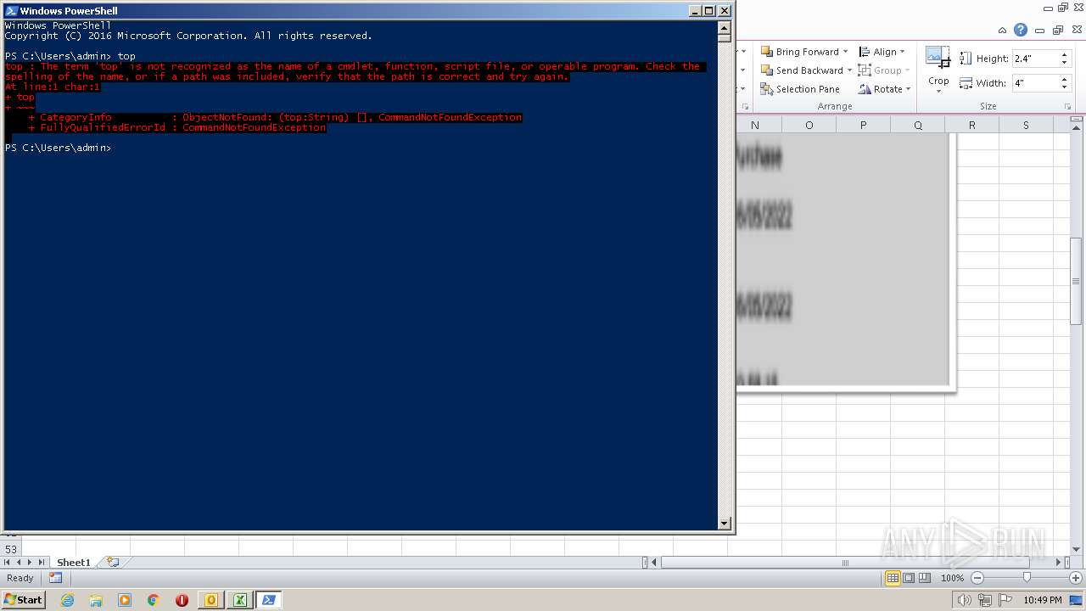Open the Rotate objects dropdown

click(x=885, y=89)
